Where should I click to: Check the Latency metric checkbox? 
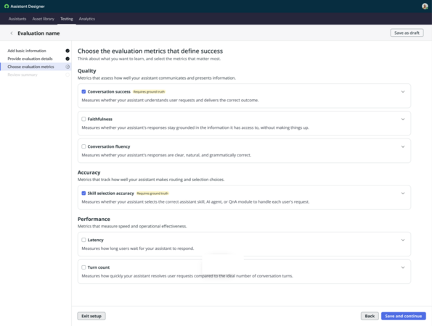tap(83, 240)
